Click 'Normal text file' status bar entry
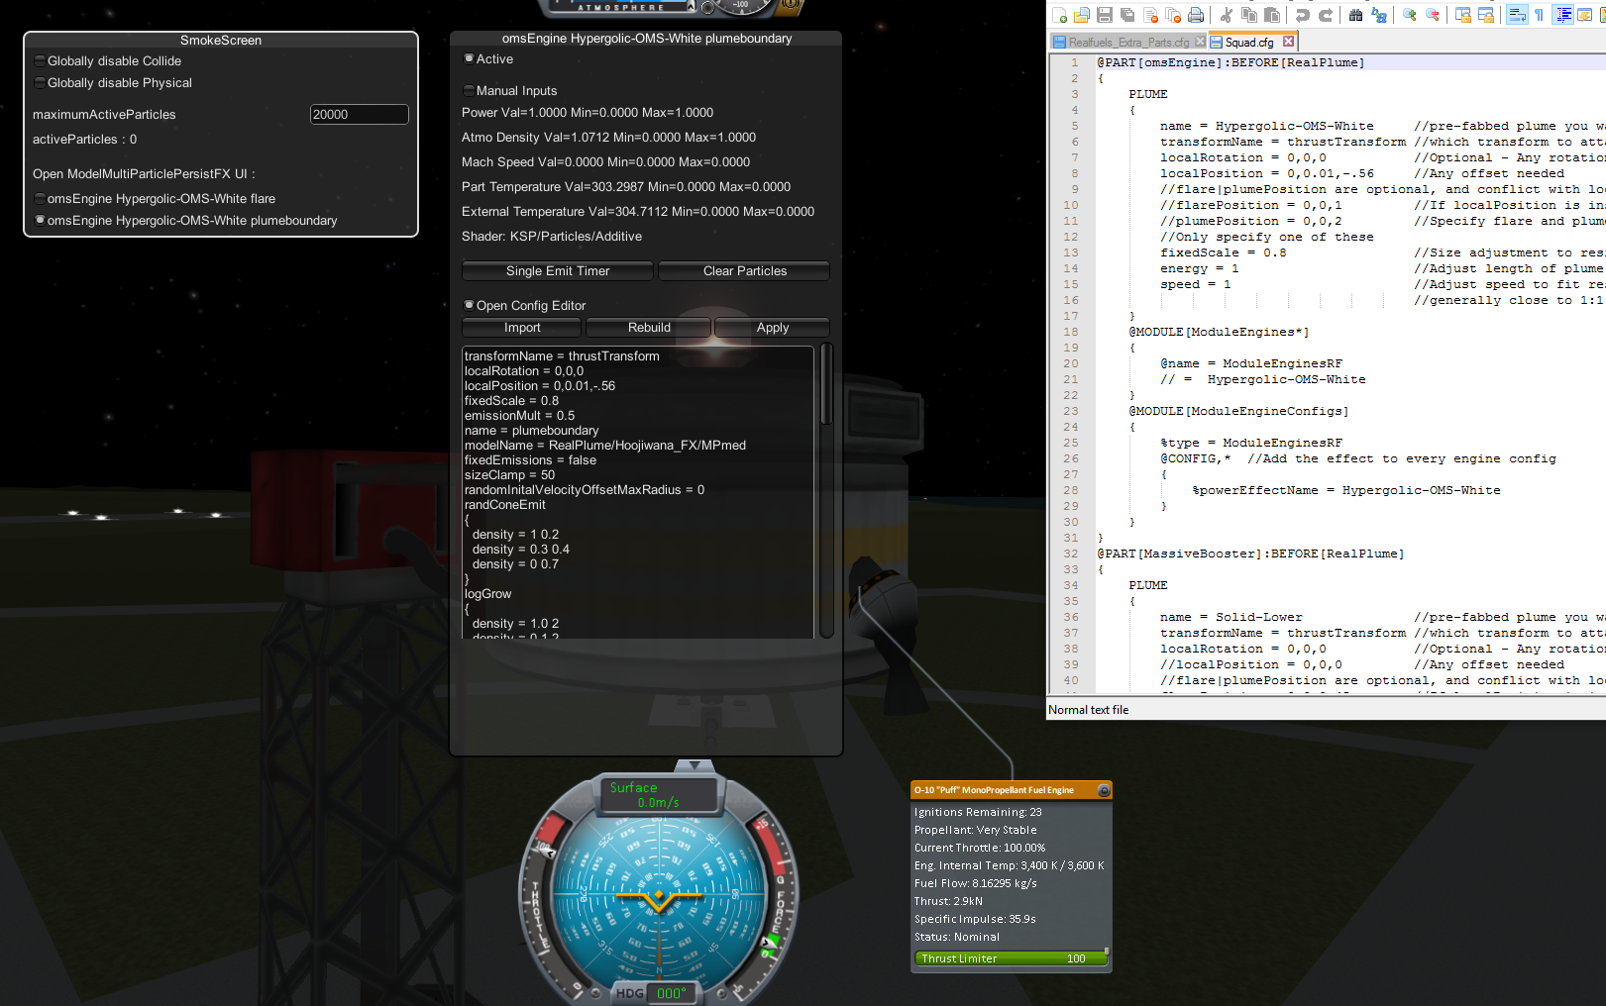Image resolution: width=1606 pixels, height=1006 pixels. (x=1088, y=710)
